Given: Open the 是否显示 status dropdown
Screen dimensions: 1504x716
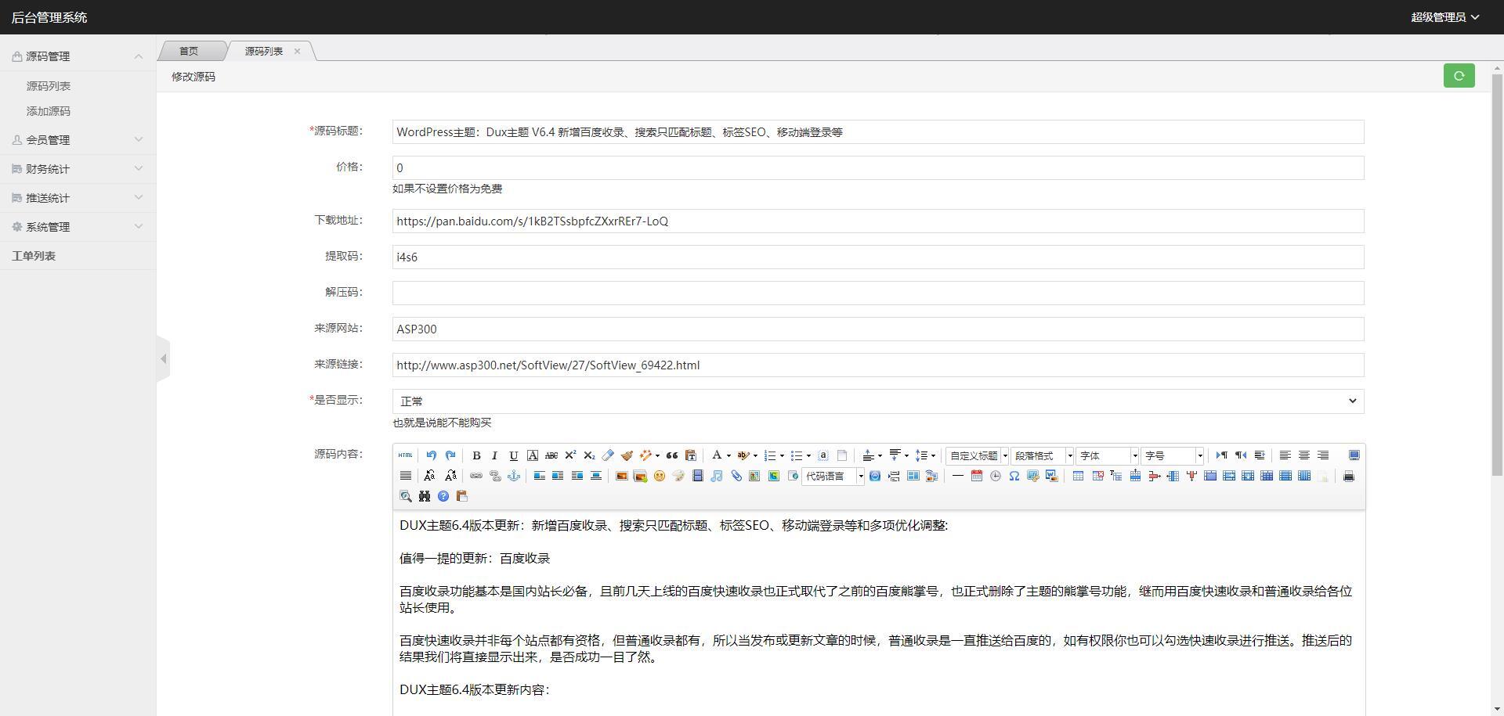Looking at the screenshot, I should pyautogui.click(x=877, y=401).
